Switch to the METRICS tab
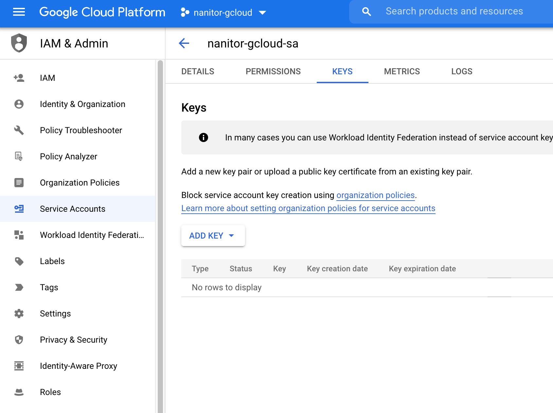553x413 pixels. (x=401, y=71)
